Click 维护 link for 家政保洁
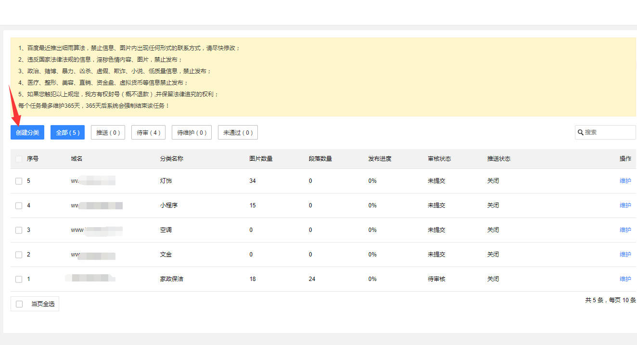Screen dimensions: 637x345 [x=625, y=279]
